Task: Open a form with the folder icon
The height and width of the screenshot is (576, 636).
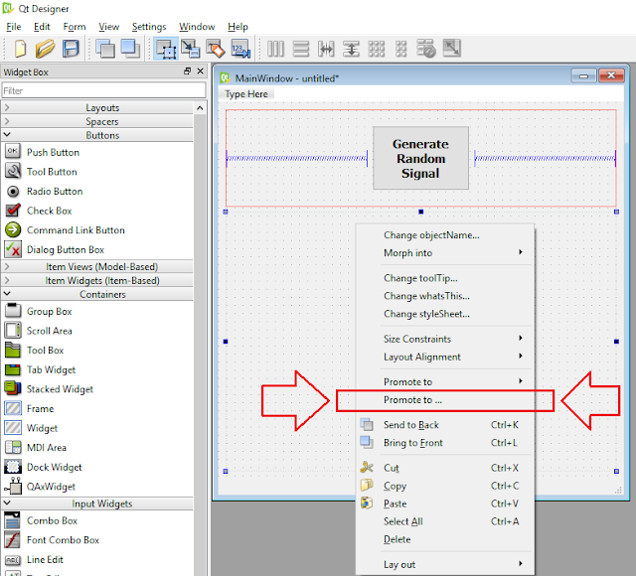Action: (x=45, y=49)
